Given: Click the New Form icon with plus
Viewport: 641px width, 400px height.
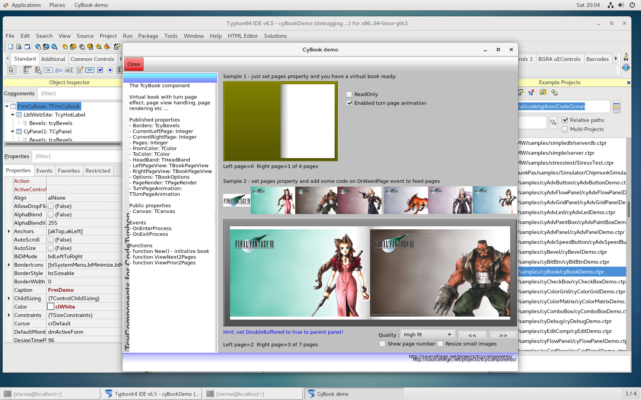Looking at the screenshot, I should 19,46.
